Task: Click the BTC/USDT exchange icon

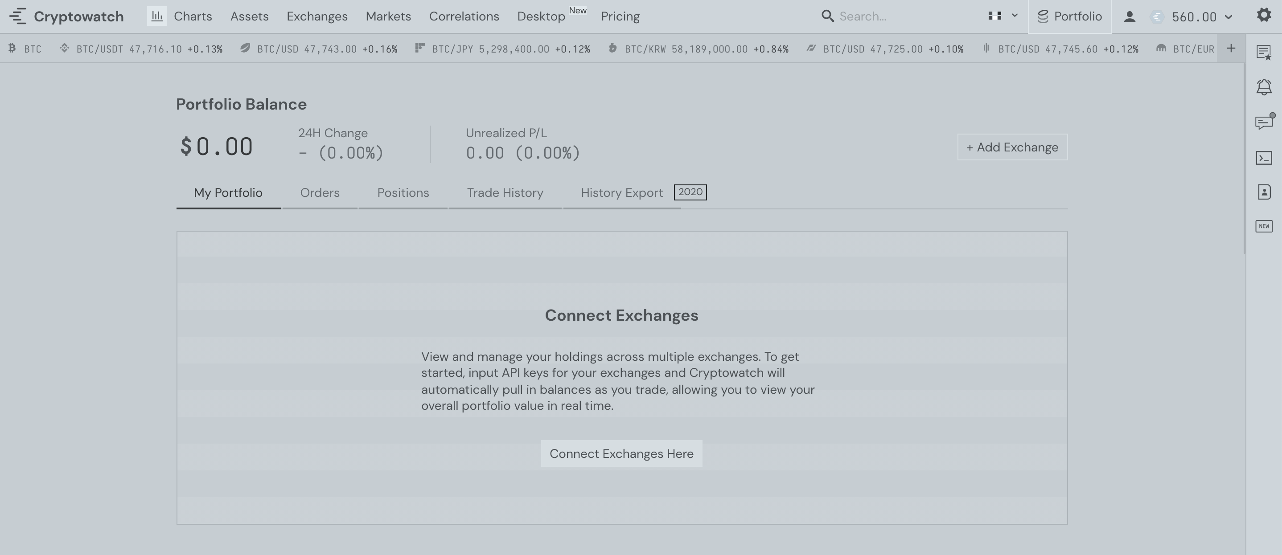Action: pos(64,48)
